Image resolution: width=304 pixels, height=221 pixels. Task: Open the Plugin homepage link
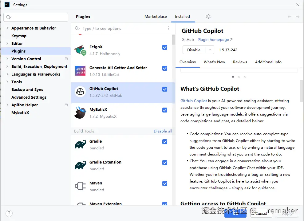tap(215, 40)
